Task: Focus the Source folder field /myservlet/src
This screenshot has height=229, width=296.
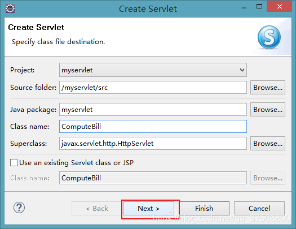Action: 153,88
